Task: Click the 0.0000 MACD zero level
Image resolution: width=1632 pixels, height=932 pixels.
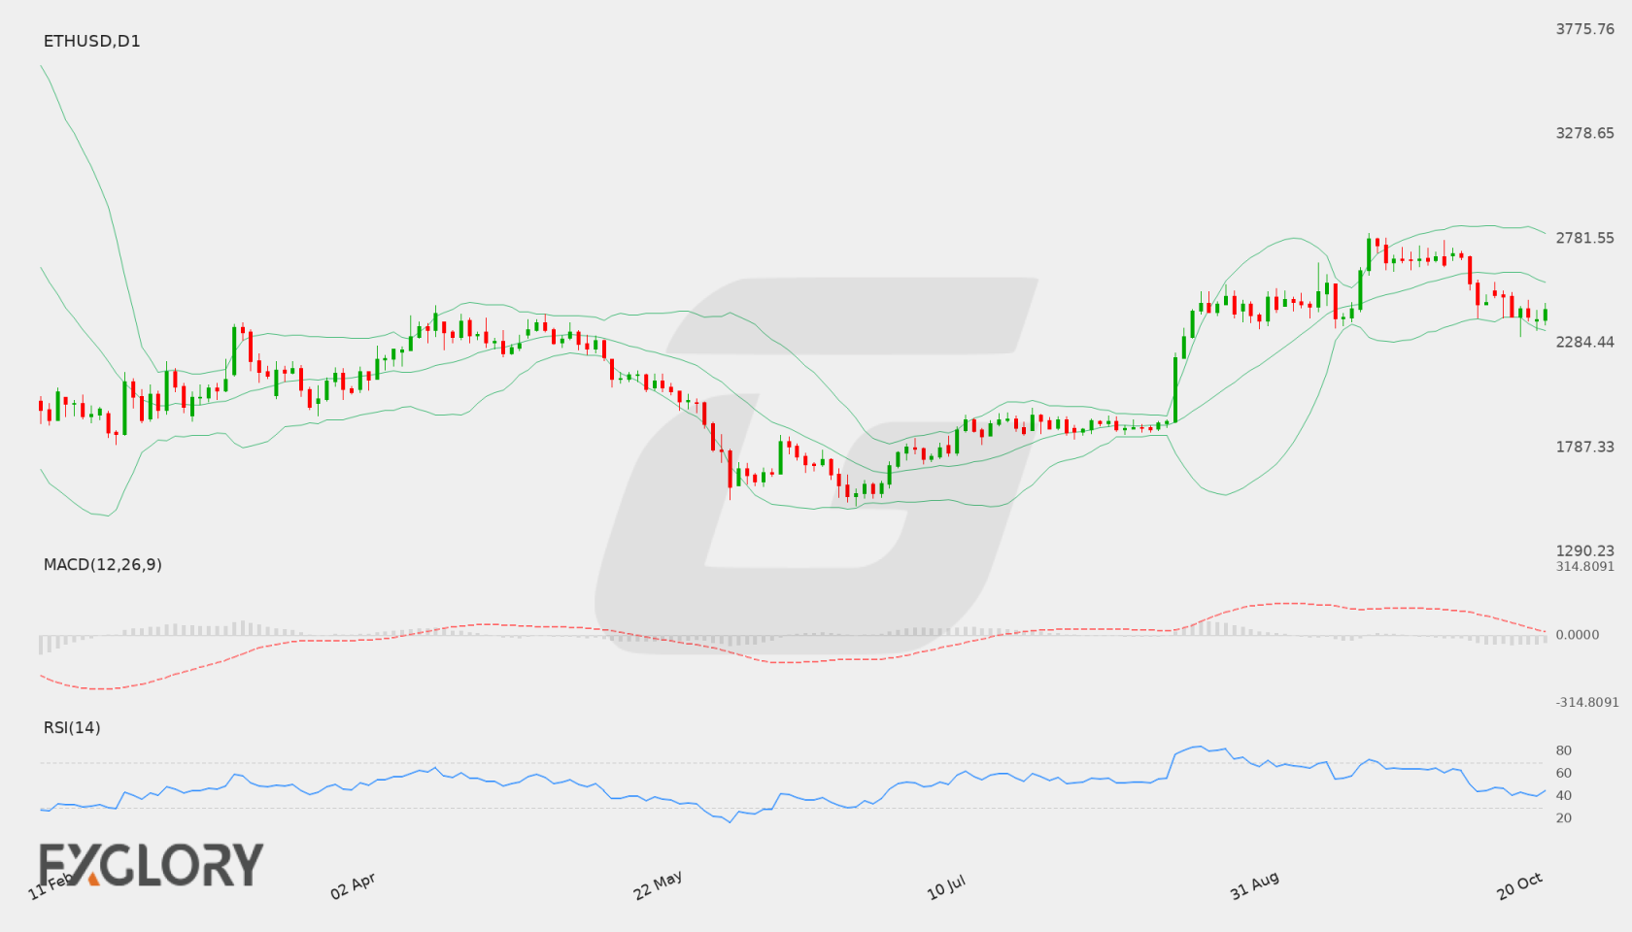Action: click(1578, 634)
